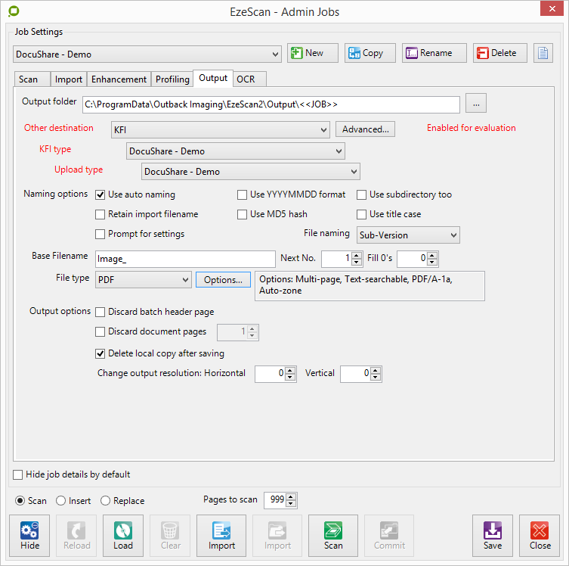This screenshot has height=566, width=569.
Task: Enable Discard batch header page
Action: pyautogui.click(x=101, y=312)
